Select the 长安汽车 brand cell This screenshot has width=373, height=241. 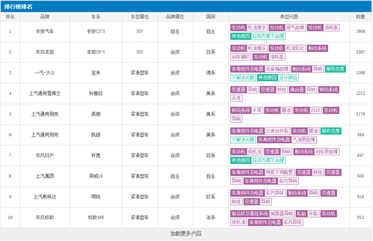[x=45, y=32]
